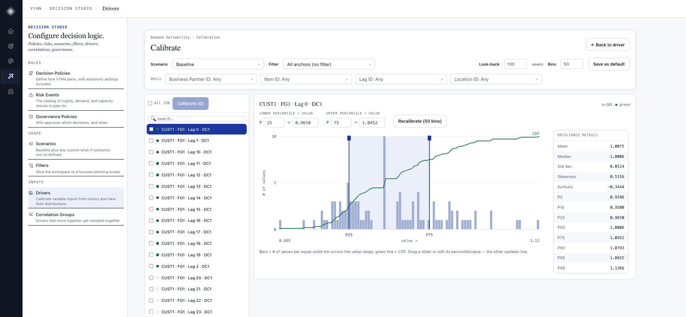Screen dimensions: 686x317
Task: Click Calibrate (0) button
Action: pyautogui.click(x=191, y=103)
